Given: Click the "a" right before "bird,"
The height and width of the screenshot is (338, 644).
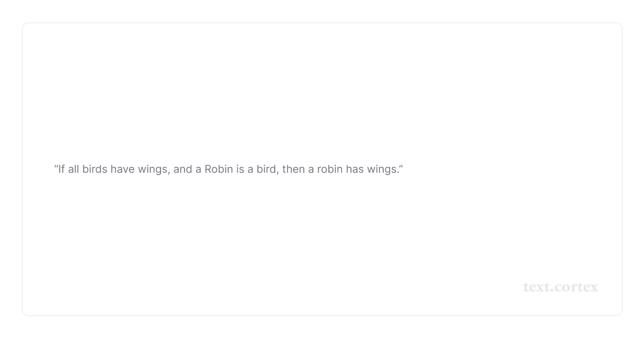Looking at the screenshot, I should tap(250, 169).
